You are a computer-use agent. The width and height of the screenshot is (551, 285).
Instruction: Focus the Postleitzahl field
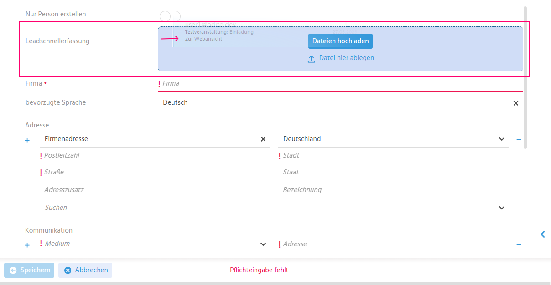coord(155,155)
